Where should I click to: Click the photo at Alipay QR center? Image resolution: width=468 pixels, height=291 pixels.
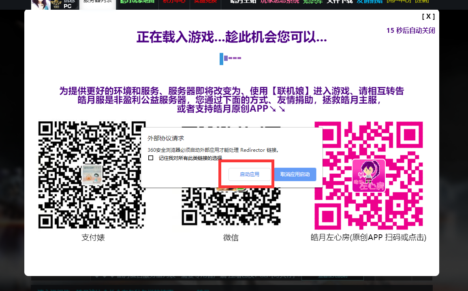point(92,175)
